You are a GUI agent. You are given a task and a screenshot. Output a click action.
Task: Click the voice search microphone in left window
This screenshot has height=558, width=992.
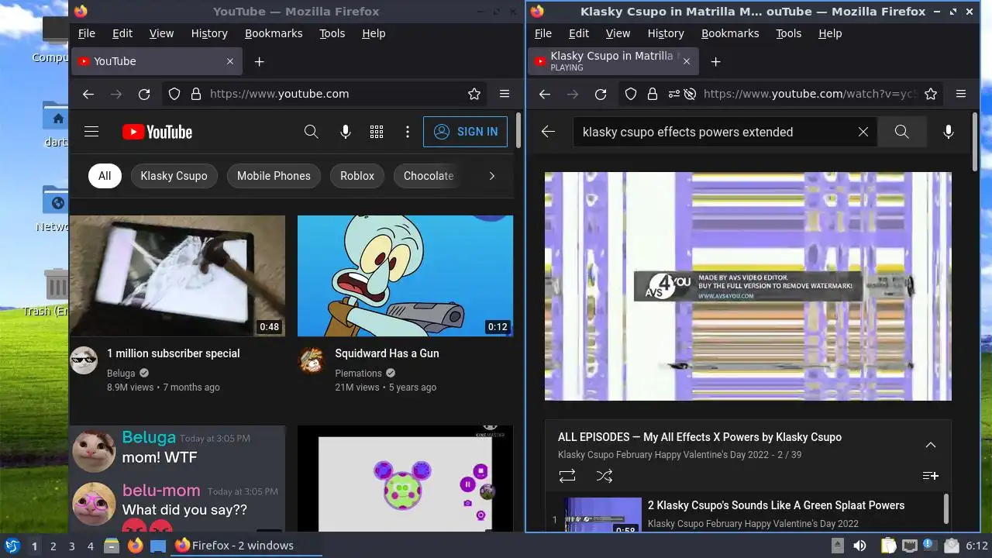[346, 132]
